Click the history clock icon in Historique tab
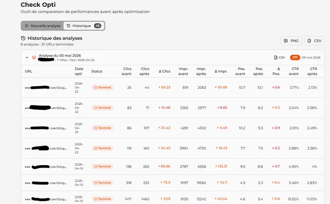330x204 pixels. [68, 26]
